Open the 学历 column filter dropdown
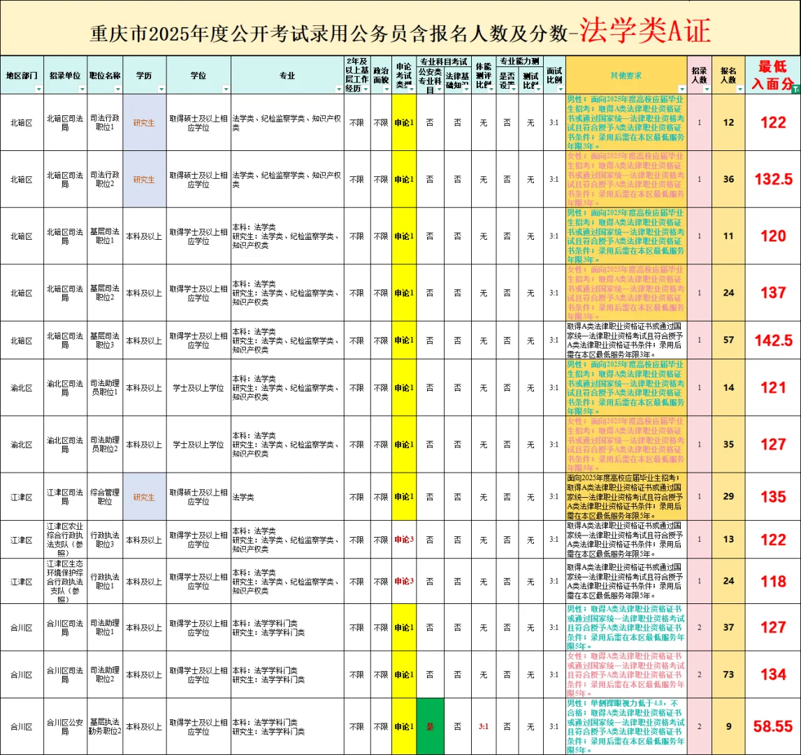 coord(161,89)
